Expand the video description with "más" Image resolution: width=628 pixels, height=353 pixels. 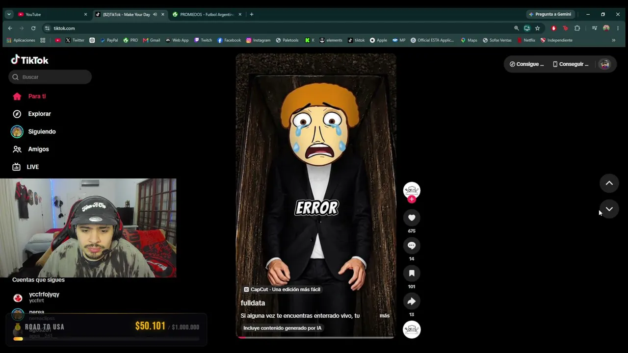[385, 316]
